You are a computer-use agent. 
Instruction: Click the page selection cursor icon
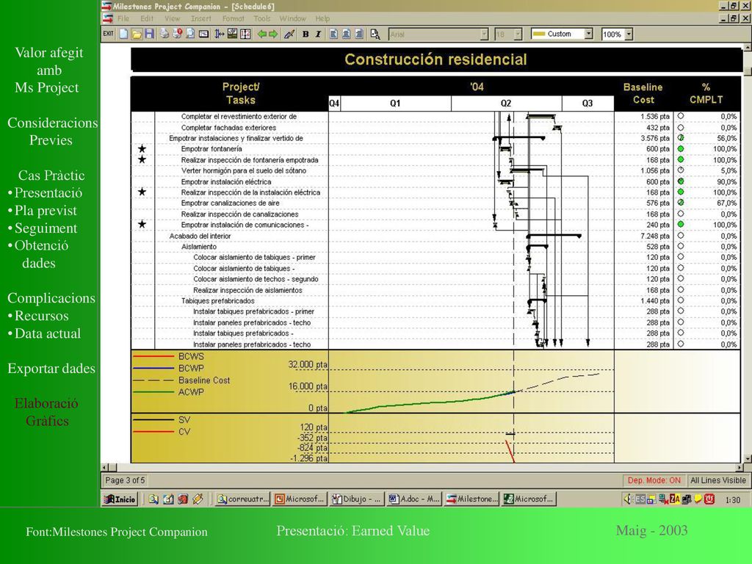pyautogui.click(x=375, y=34)
